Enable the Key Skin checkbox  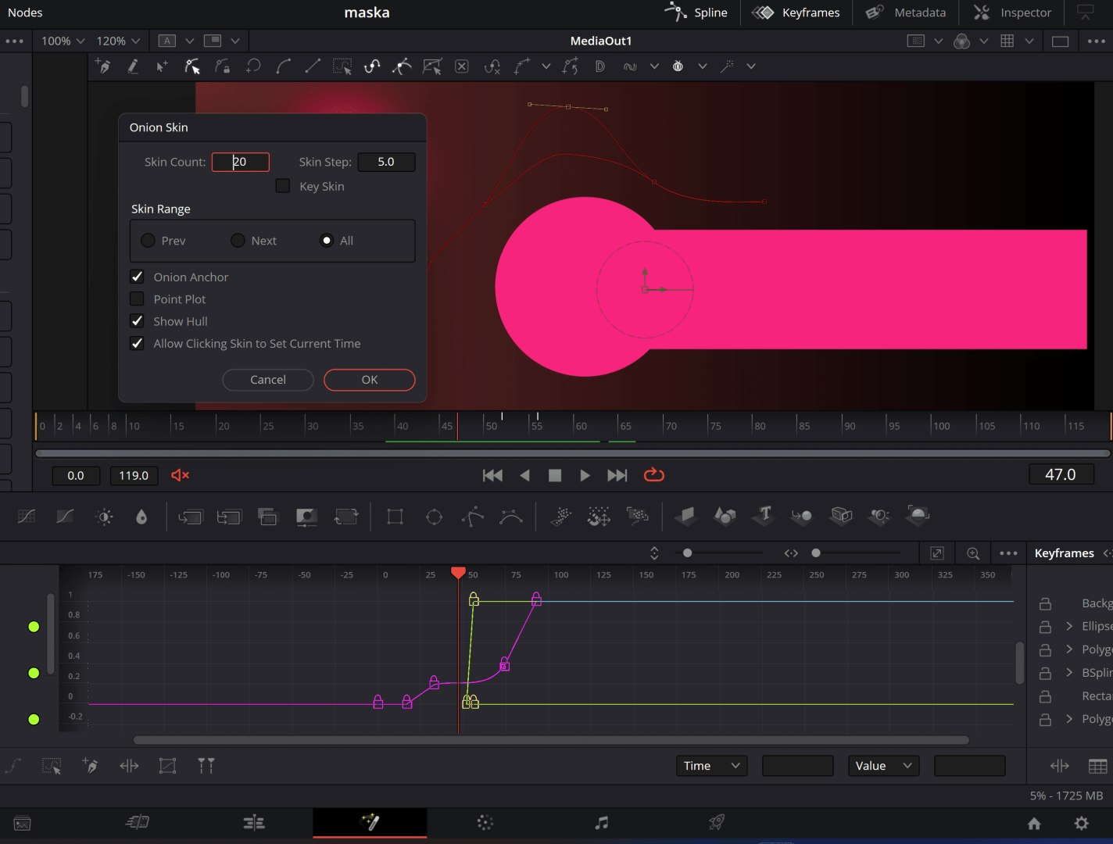tap(283, 186)
